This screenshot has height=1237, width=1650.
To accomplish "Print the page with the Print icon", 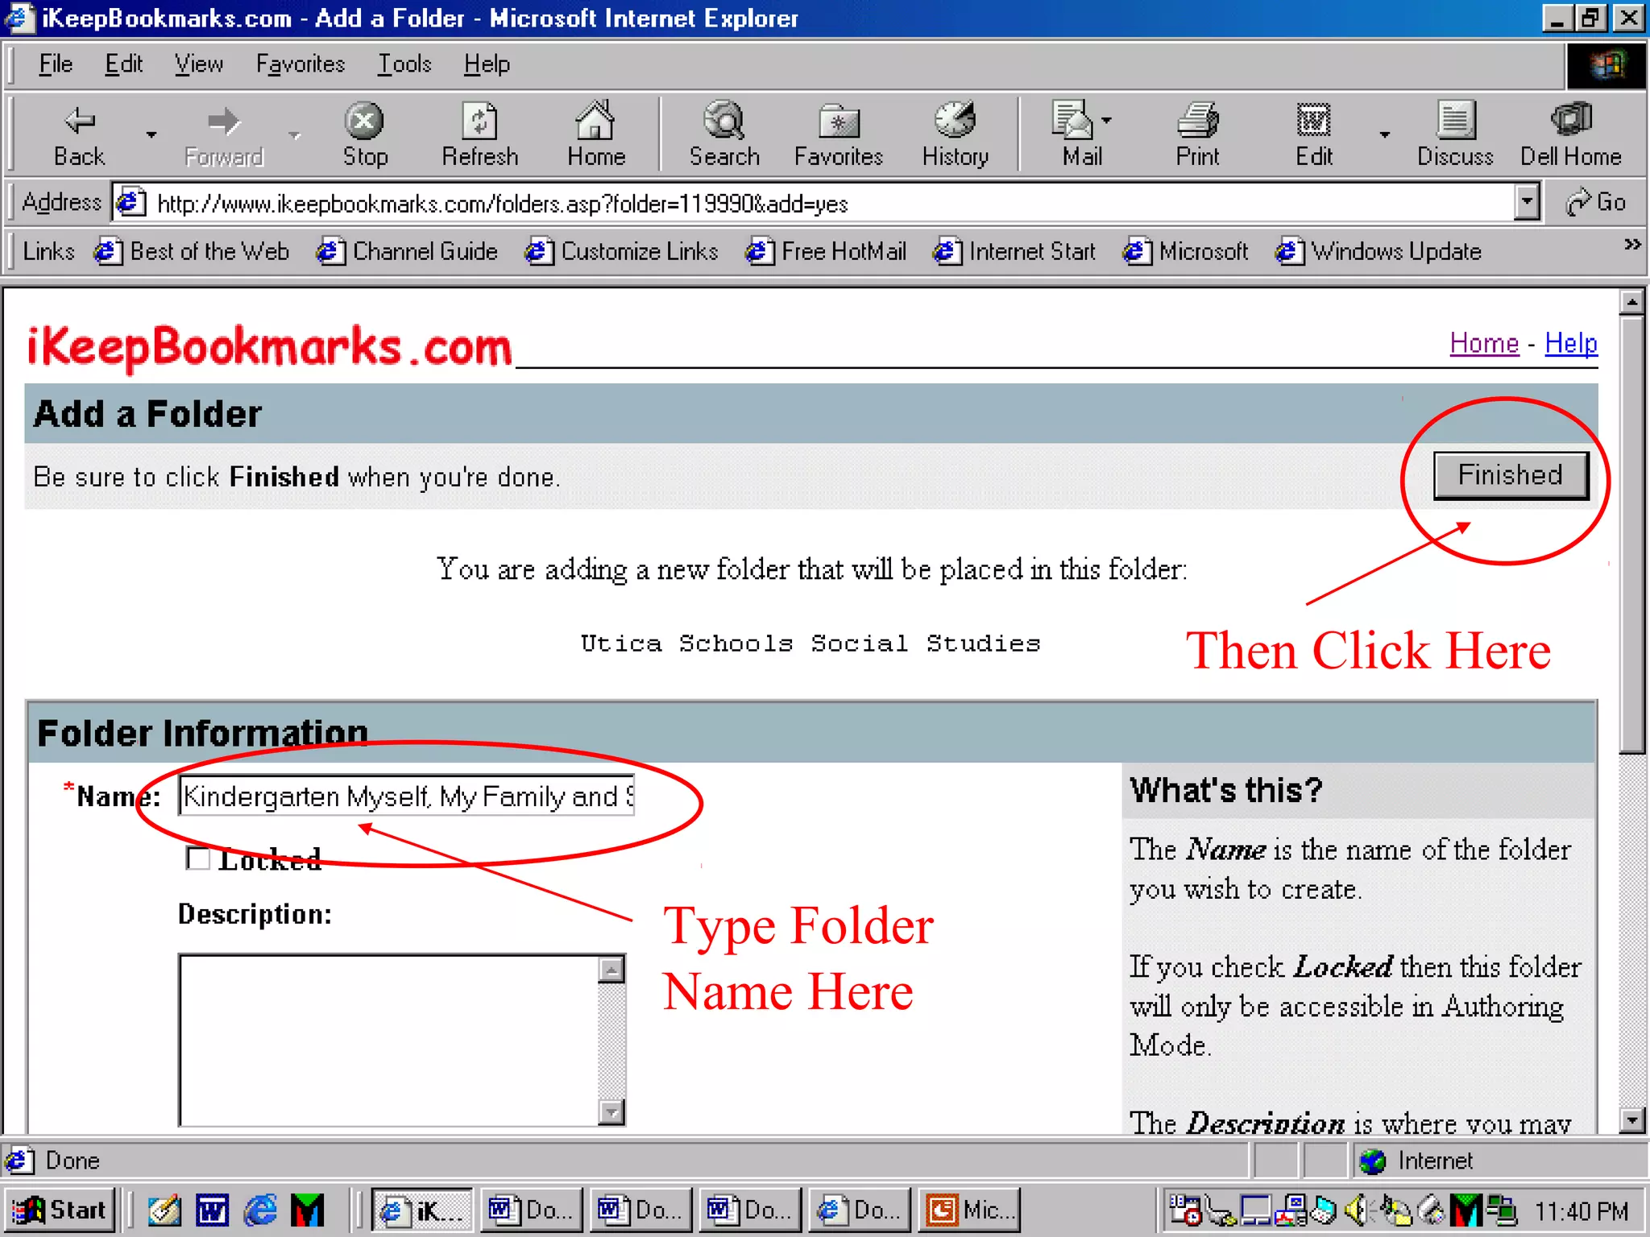I will click(x=1197, y=134).
